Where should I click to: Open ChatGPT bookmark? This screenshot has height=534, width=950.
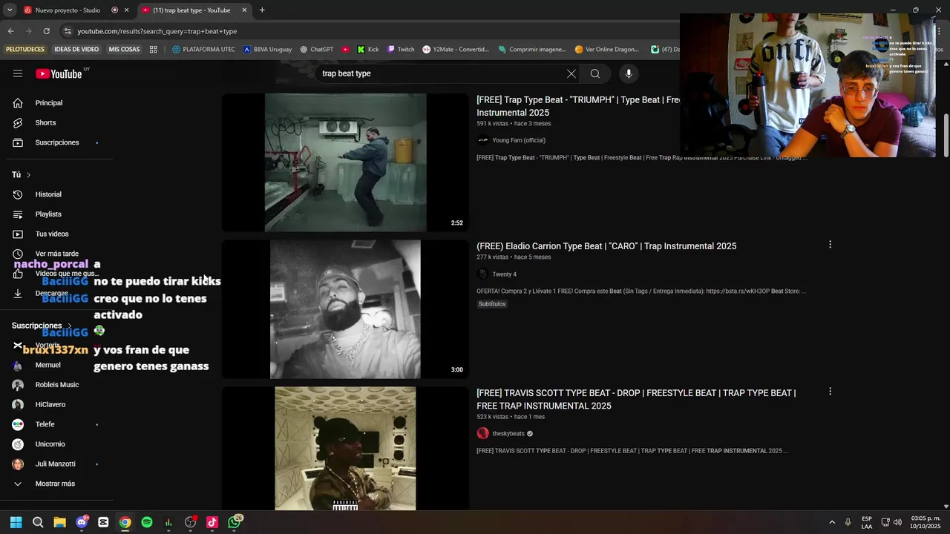(x=317, y=50)
